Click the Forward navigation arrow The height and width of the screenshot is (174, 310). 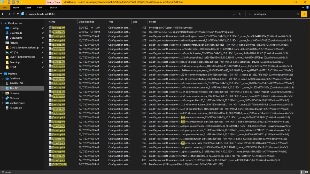pyautogui.click(x=9, y=14)
